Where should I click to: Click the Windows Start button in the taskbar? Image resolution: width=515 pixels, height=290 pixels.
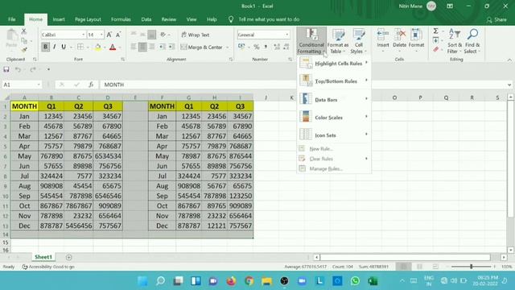pos(143,281)
